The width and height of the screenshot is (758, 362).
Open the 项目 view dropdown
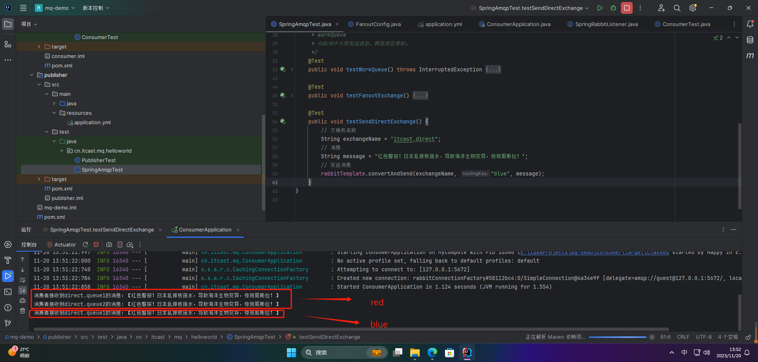[x=29, y=24]
